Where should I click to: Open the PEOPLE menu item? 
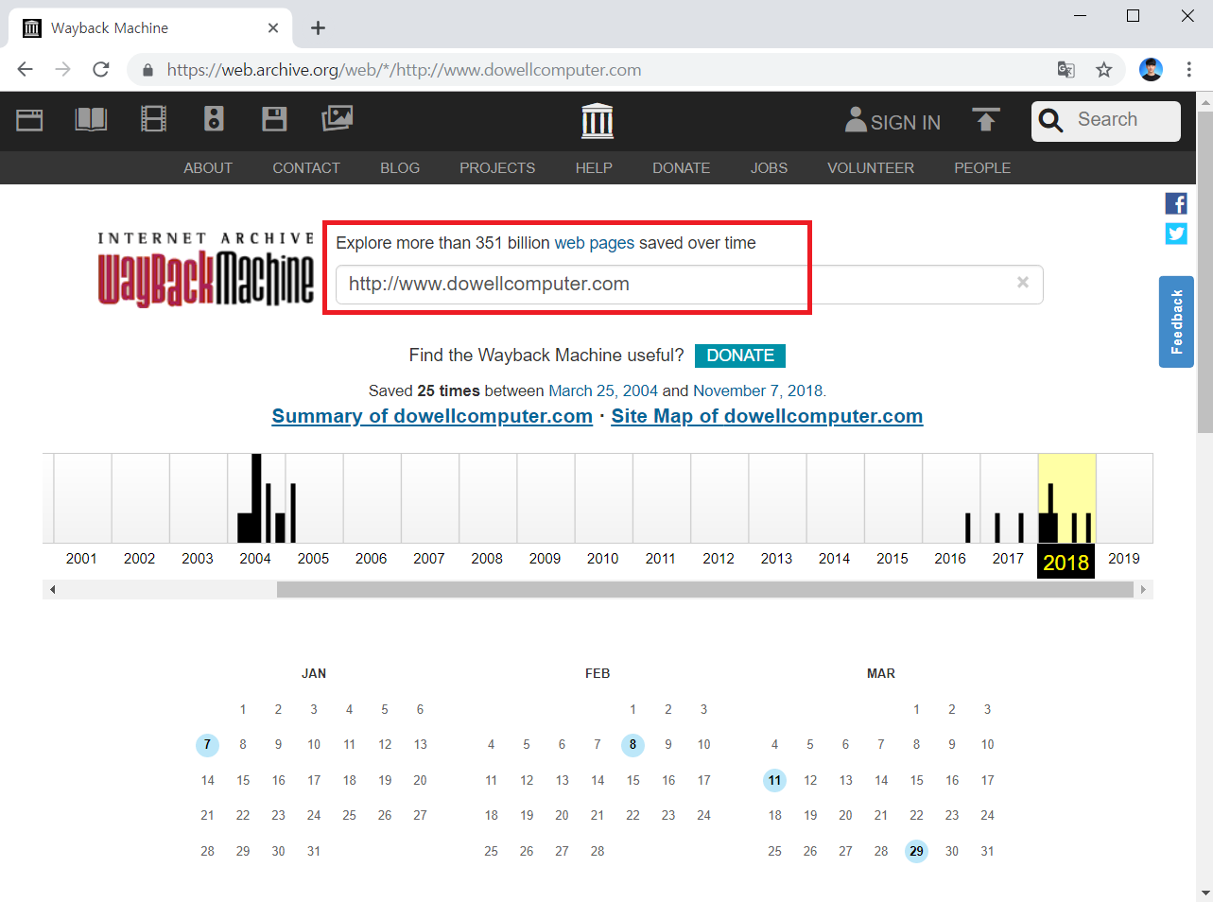coord(982,167)
